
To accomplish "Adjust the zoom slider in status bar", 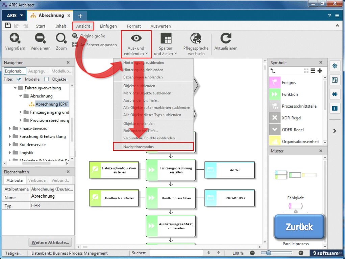I will [x=268, y=253].
